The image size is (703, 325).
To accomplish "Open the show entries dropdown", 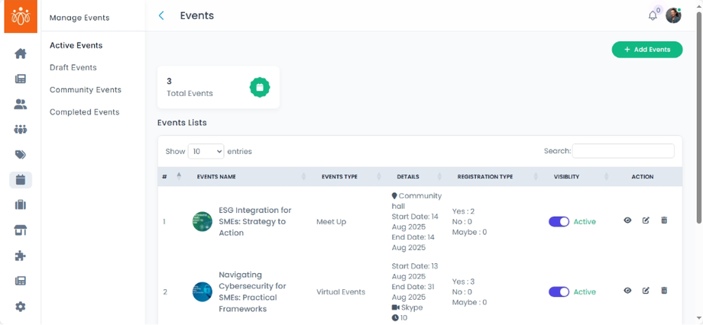I will coord(206,151).
